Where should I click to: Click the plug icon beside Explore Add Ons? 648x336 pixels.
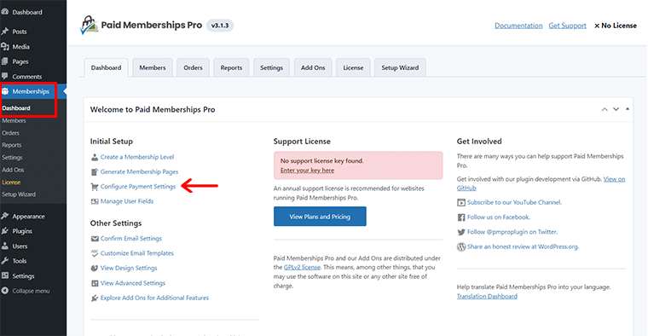point(95,298)
